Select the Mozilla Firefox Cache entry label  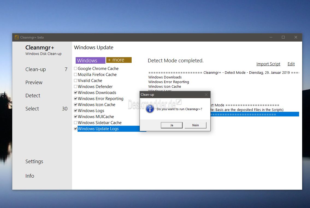pyautogui.click(x=97, y=75)
